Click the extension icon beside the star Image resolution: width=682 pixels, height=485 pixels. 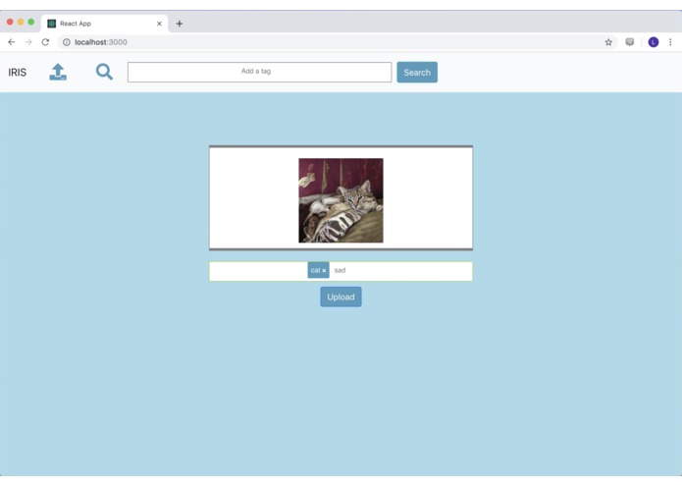coord(629,42)
